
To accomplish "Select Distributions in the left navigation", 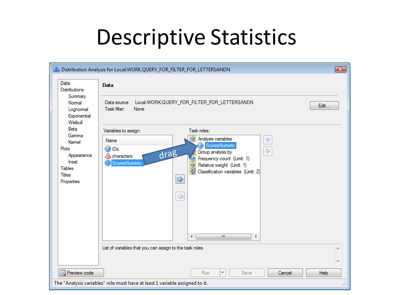I will [72, 90].
